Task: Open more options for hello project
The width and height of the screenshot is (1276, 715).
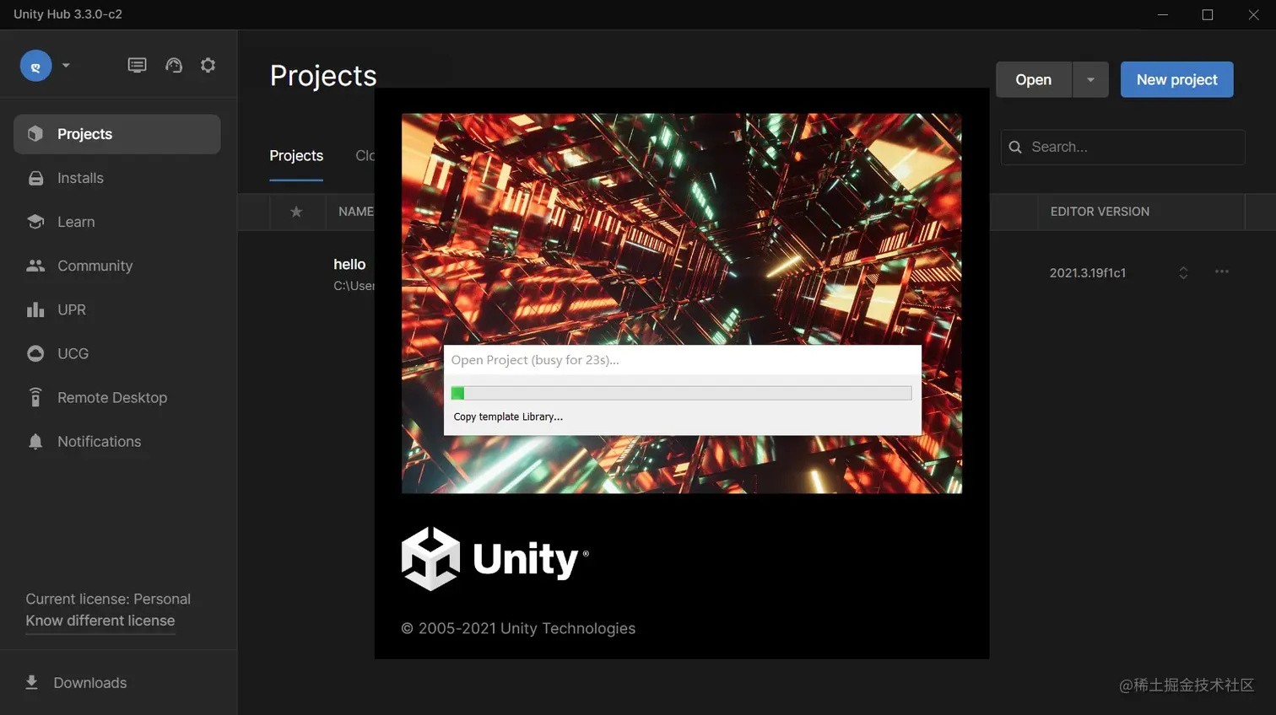Action: point(1221,271)
